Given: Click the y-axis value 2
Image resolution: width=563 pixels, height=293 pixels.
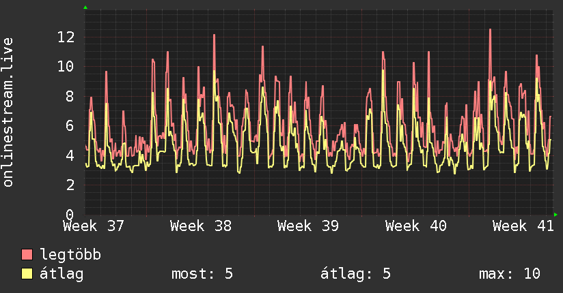Looking at the screenshot, I should [x=70, y=185].
